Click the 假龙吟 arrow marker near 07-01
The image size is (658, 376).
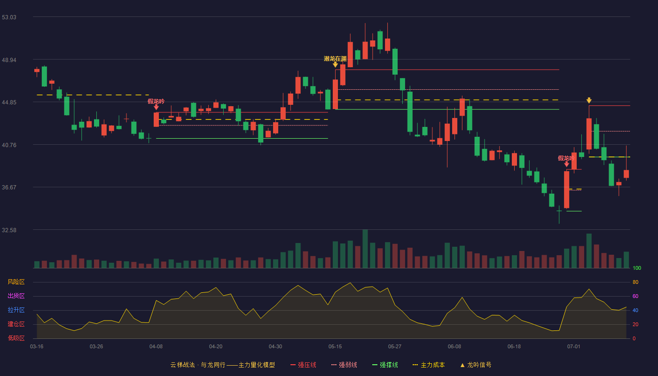[x=566, y=164]
